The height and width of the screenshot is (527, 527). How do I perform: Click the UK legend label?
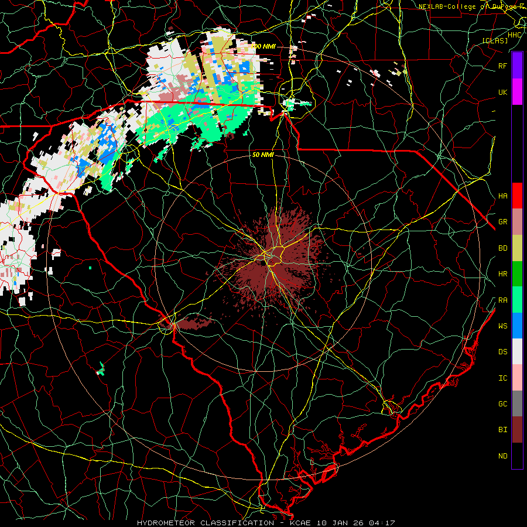coord(502,92)
